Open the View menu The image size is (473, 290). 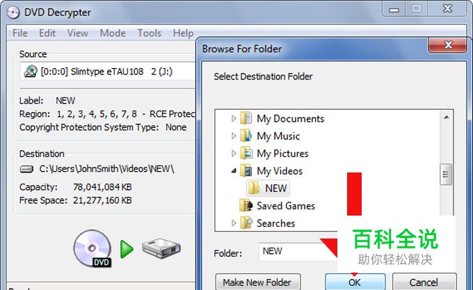point(77,33)
